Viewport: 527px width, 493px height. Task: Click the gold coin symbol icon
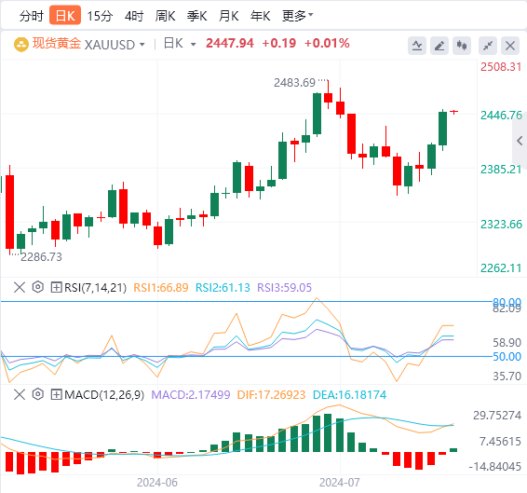pyautogui.click(x=21, y=45)
